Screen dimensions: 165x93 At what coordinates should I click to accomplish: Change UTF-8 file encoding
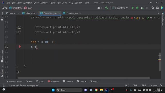(143, 86)
